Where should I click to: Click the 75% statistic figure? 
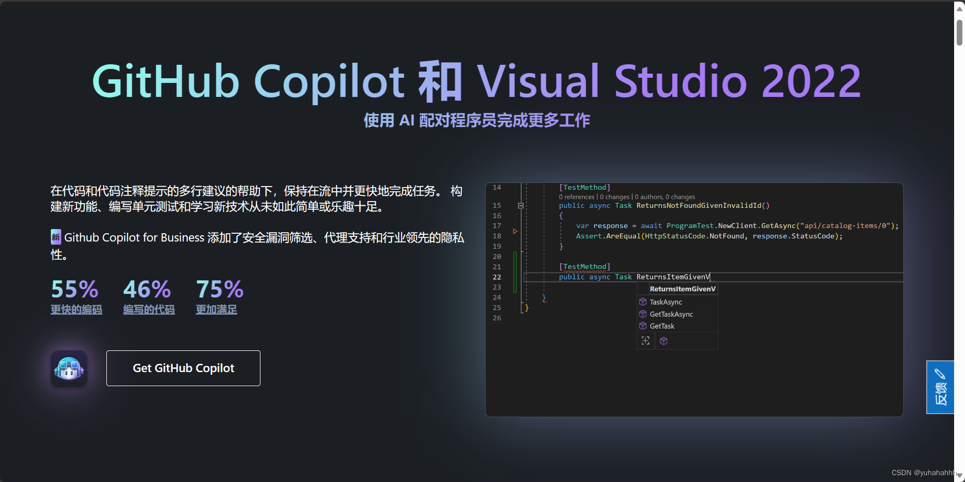point(219,289)
